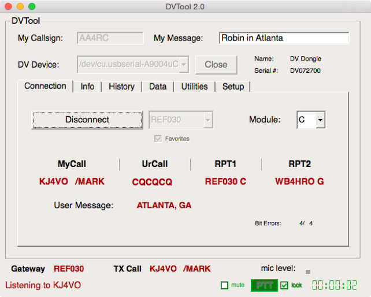371x297 pixels.
Task: Click the Disconnect button
Action: [x=87, y=120]
